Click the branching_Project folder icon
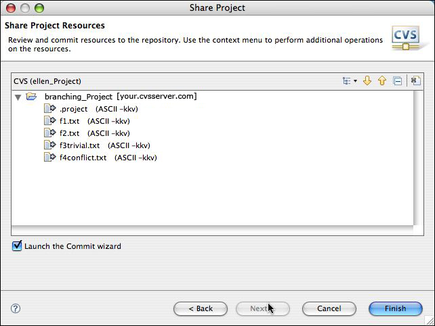The image size is (435, 326). point(32,97)
